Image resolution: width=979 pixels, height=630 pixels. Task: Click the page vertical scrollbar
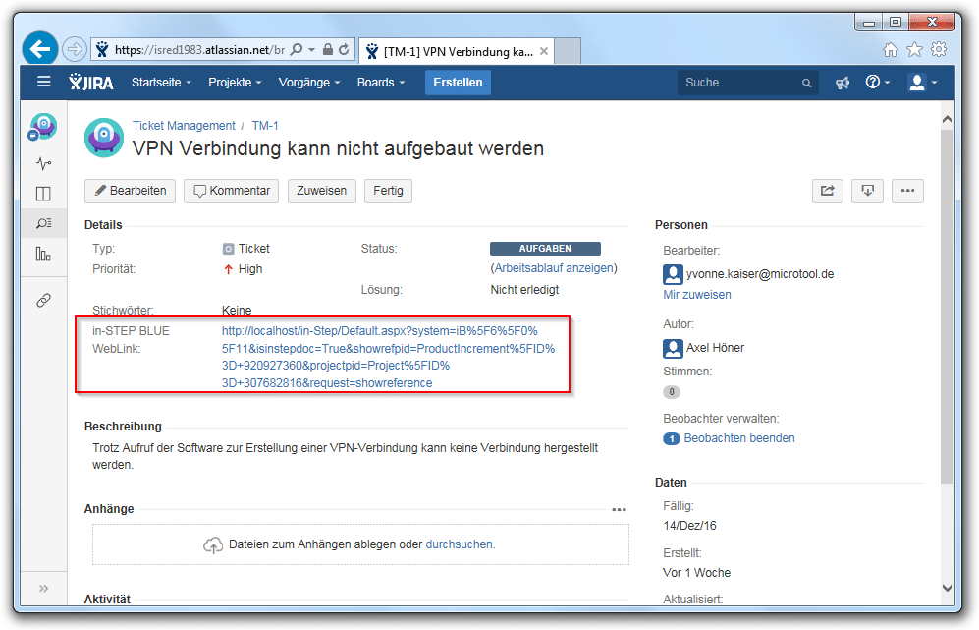tap(947, 295)
